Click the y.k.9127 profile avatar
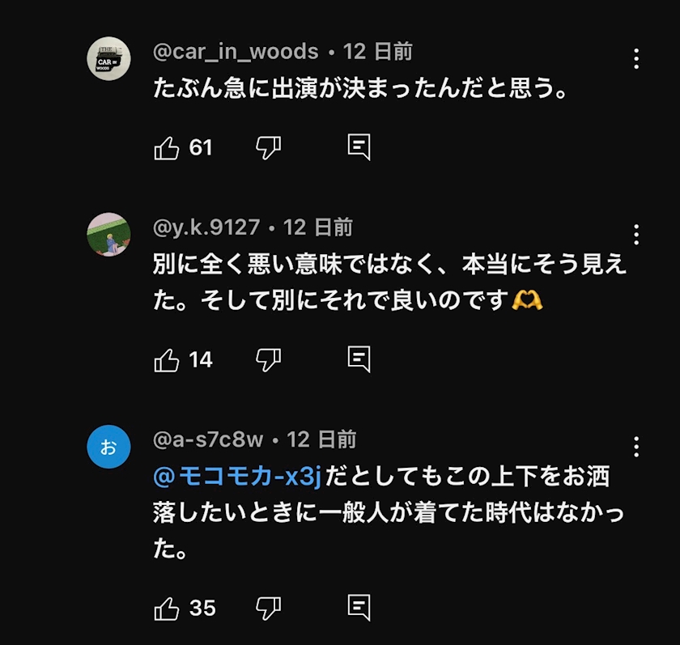680x645 pixels. [x=108, y=235]
